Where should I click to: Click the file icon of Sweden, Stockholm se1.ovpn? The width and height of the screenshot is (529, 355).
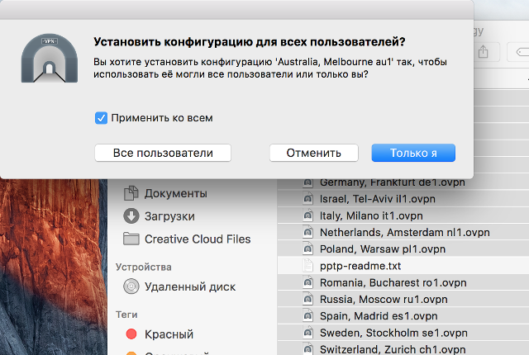tap(307, 333)
